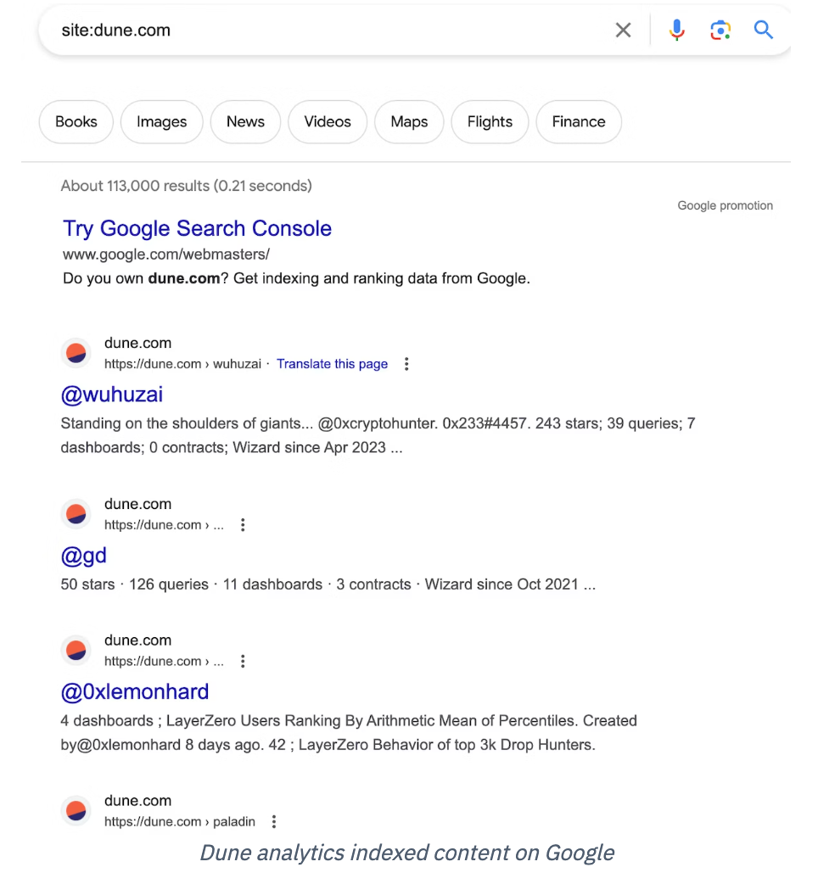This screenshot has width=818, height=884.
Task: Select the Finance filter chip
Action: 579,122
